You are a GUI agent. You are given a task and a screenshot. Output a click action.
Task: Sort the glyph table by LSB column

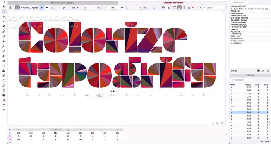click(257, 84)
